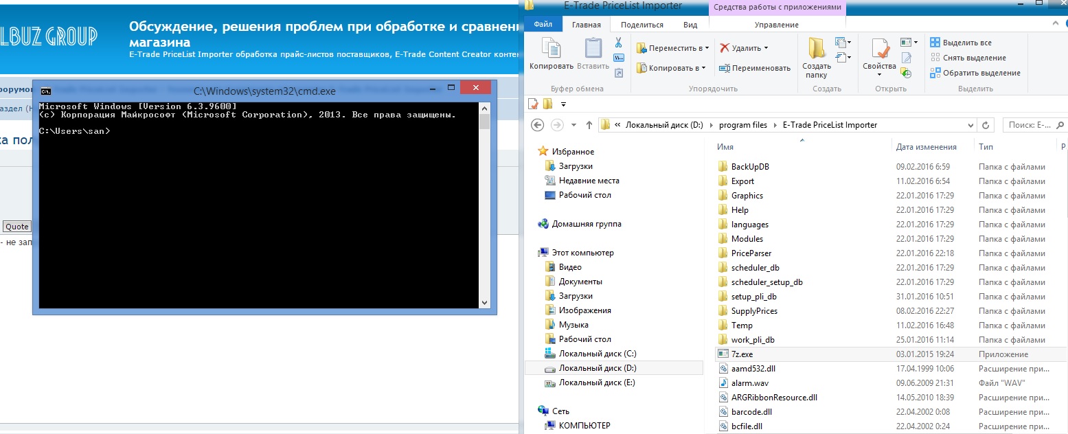The height and width of the screenshot is (434, 1068).
Task: Click the Edit icon in Открыть group
Action: [907, 58]
